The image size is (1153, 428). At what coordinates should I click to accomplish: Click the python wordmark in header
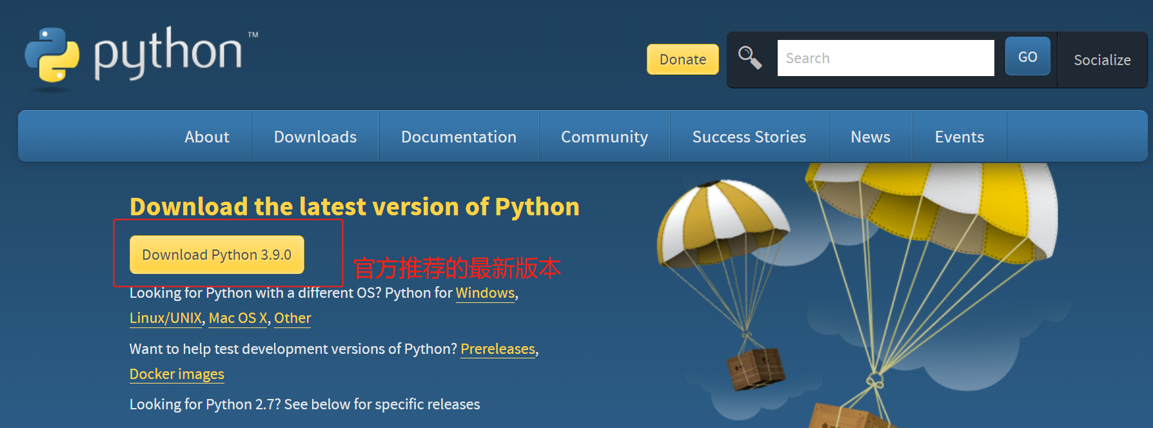(x=169, y=53)
